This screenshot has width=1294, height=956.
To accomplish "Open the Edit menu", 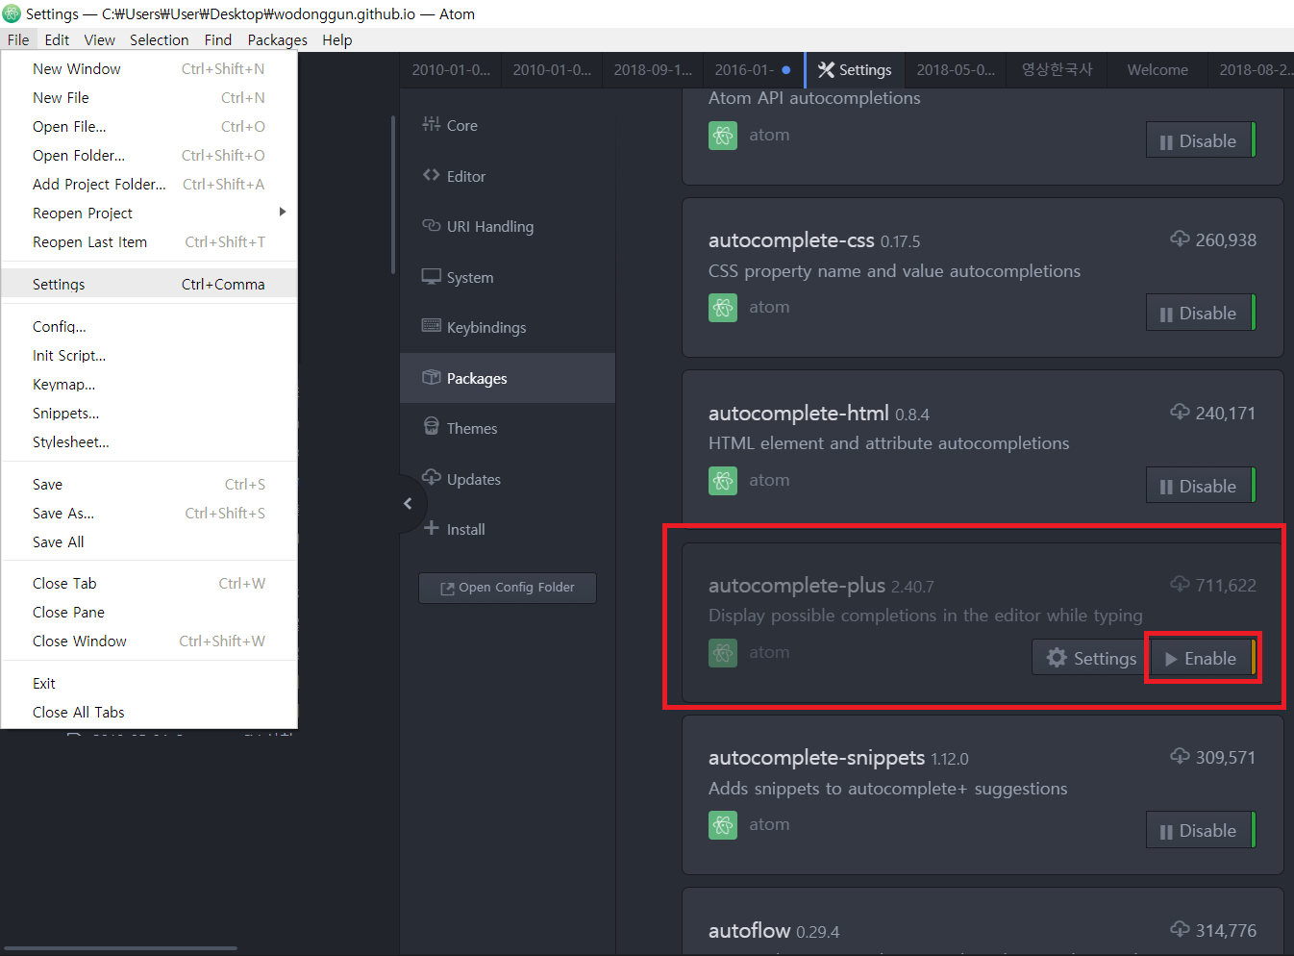I will (x=57, y=39).
